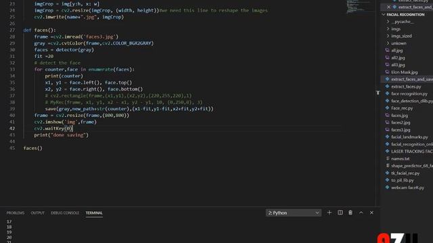Click the cv2.imwrite line 25

coord(79,17)
